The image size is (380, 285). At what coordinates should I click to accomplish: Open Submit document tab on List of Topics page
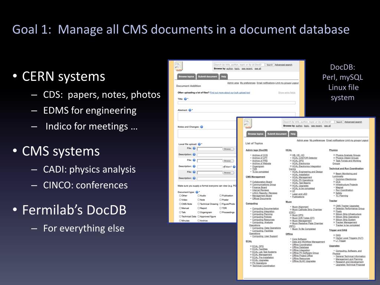tap(277, 134)
